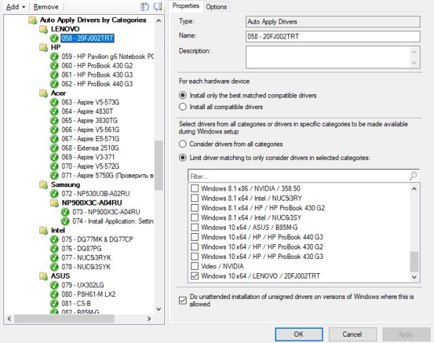
Task: Uncheck Windows 10 x64 / LENOVO / 20FJ002TRT
Action: [195, 276]
